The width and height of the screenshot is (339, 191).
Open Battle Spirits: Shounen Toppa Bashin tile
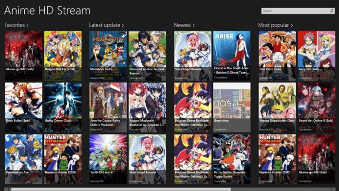point(232,159)
